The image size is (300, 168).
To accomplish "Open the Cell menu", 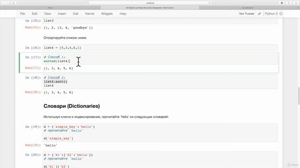I will (x=75, y=14).
